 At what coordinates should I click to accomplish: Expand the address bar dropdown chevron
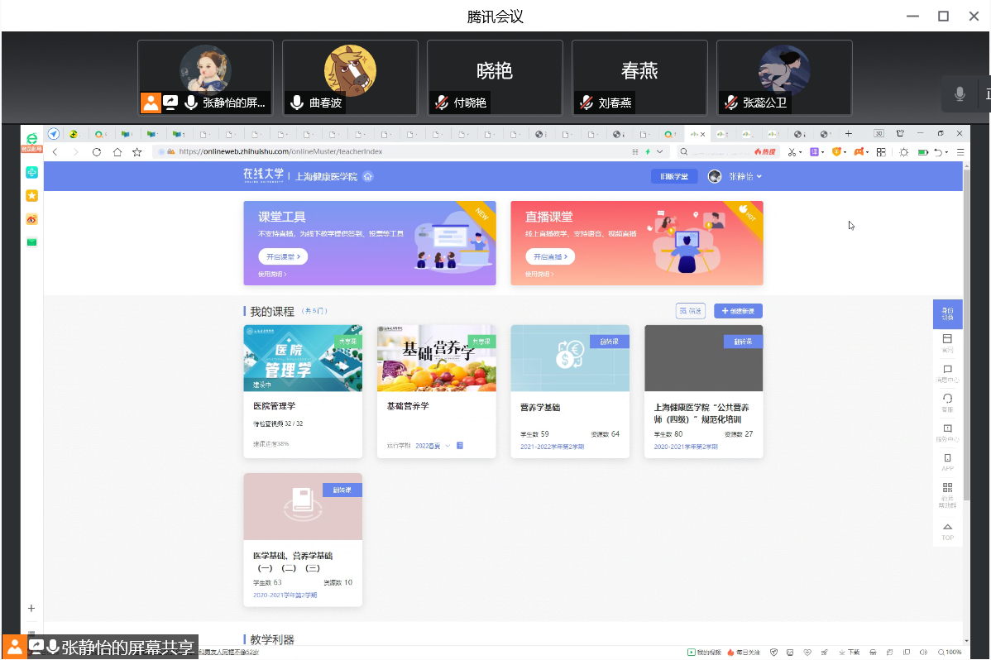(659, 152)
